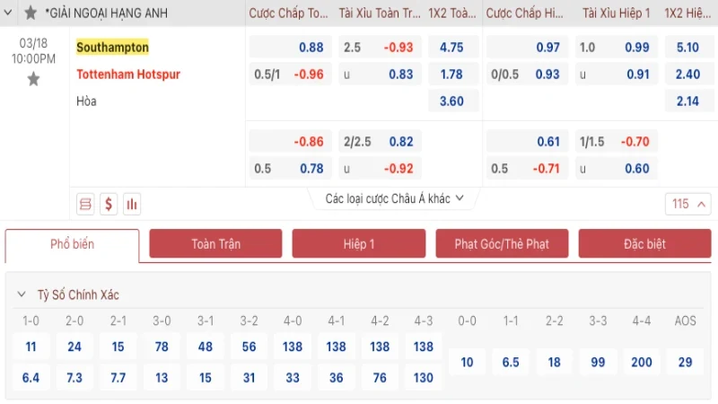Image resolution: width=718 pixels, height=404 pixels.
Task: Switch to the Phổ biến tab
Action: coord(72,245)
